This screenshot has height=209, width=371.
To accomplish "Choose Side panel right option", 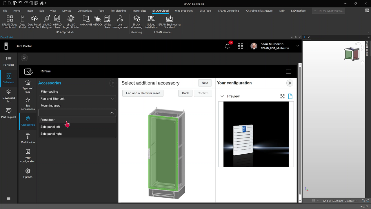I will pos(77,134).
